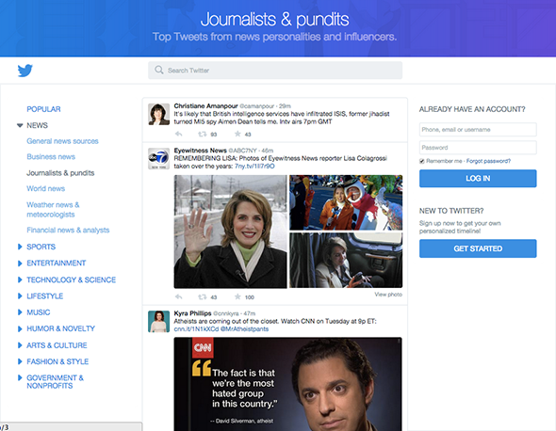Open Kyra Phillips' avatar
The width and height of the screenshot is (556, 431).
158,322
